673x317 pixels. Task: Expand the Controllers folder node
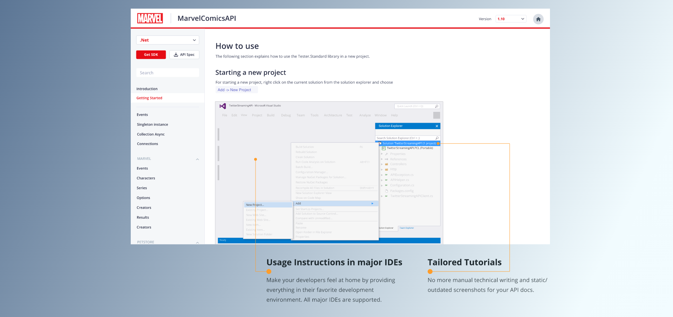coord(382,164)
